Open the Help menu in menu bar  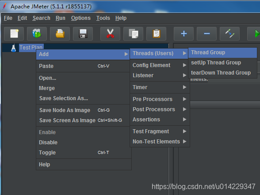(x=121, y=18)
